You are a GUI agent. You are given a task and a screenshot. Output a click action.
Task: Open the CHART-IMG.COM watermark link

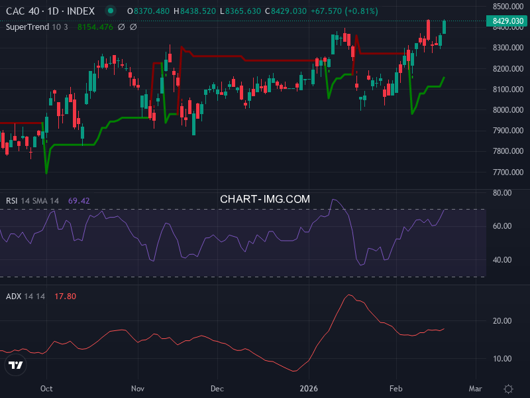point(265,198)
